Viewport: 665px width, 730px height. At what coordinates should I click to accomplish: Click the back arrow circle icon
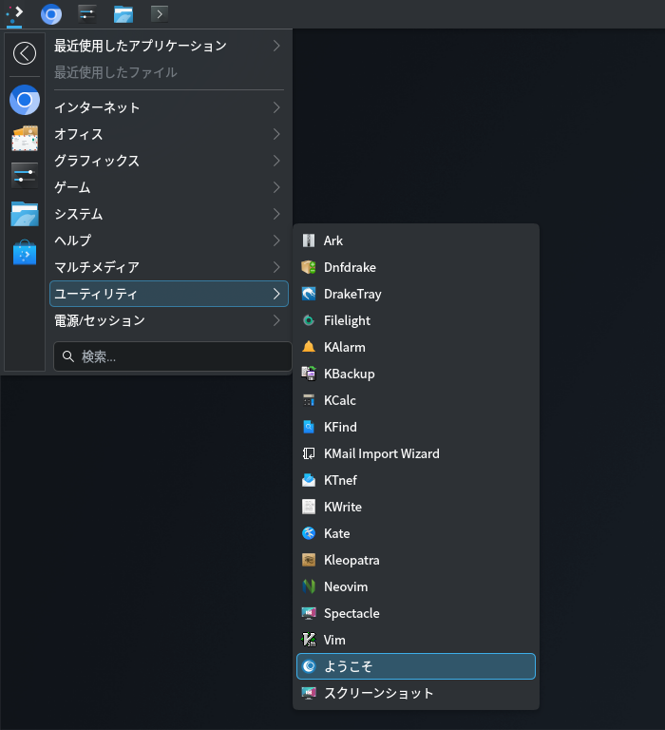click(25, 53)
